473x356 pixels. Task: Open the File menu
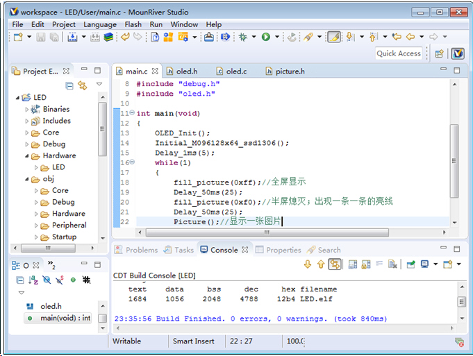coord(17,24)
